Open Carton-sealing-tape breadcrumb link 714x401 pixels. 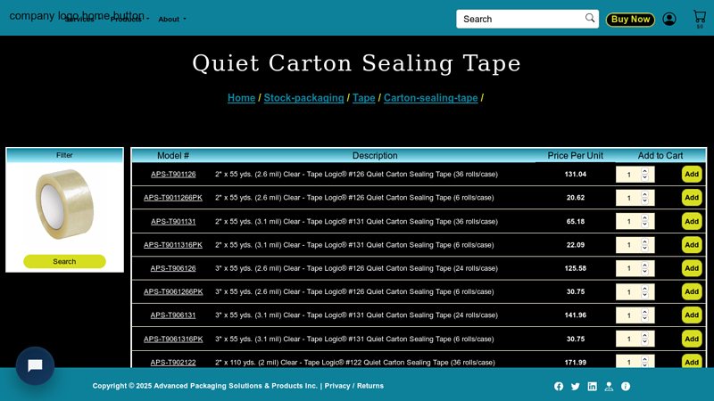431,98
